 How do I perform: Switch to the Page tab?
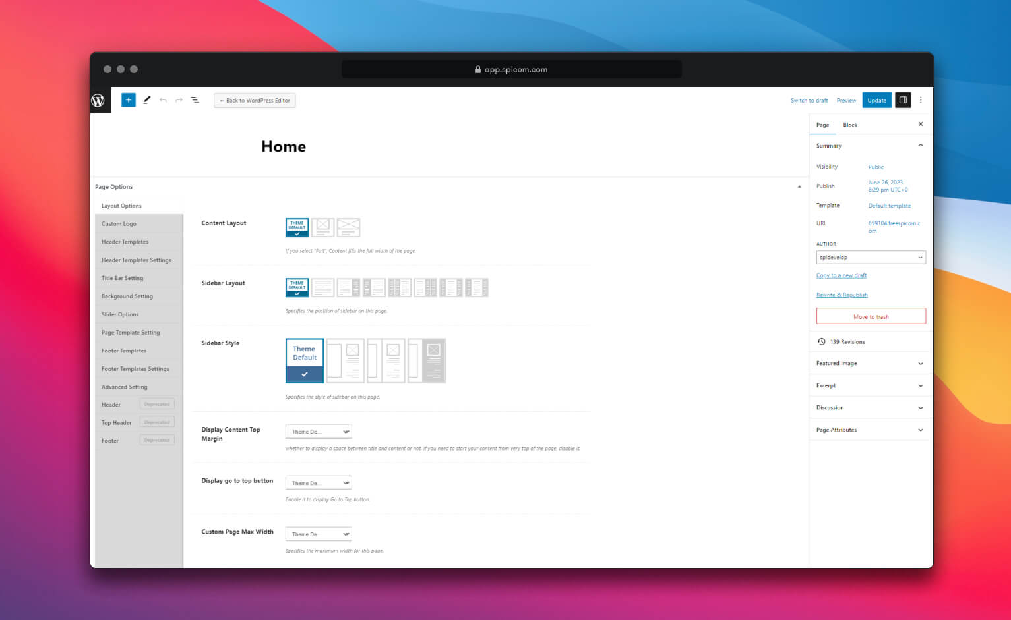pyautogui.click(x=822, y=125)
